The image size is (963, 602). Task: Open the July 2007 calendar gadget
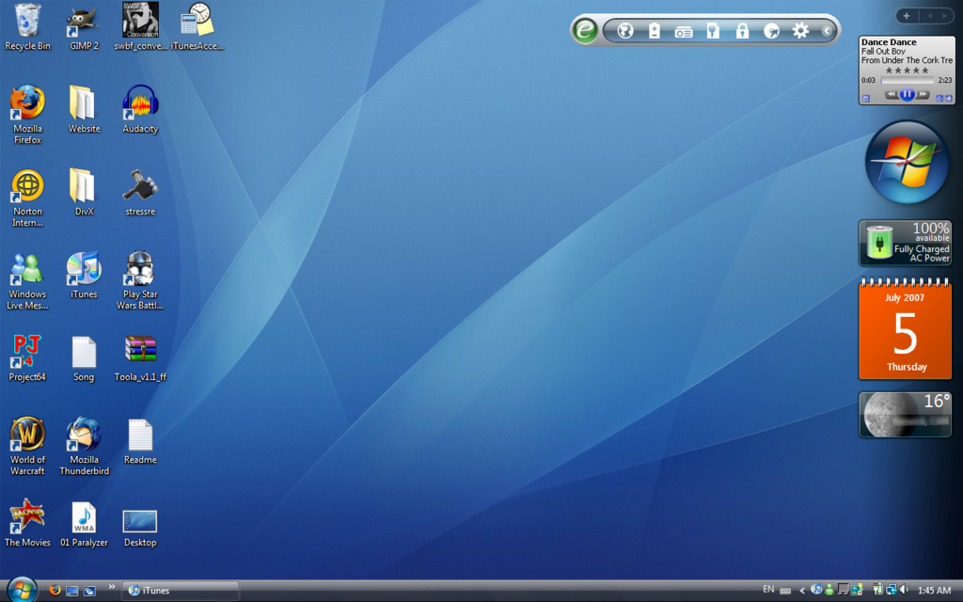click(906, 328)
